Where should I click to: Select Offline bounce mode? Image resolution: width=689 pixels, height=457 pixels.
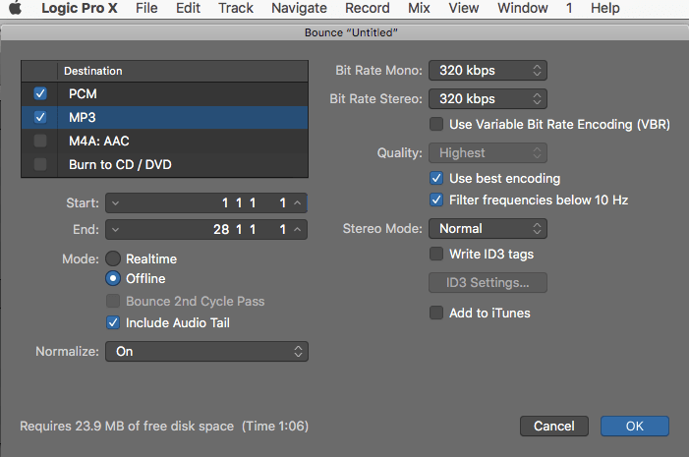click(113, 278)
